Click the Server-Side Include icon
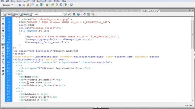Viewport: 195px width, 109px height. [x=57, y=5]
